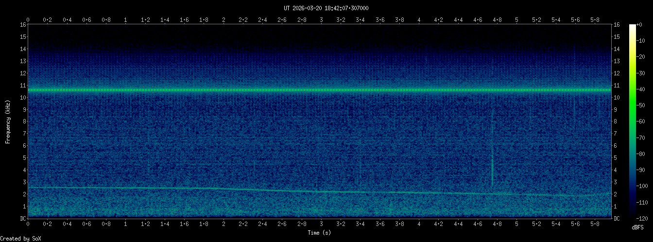Click the 1 second mark on the top time axis
Image resolution: width=653 pixels, height=242 pixels.
[x=126, y=20]
